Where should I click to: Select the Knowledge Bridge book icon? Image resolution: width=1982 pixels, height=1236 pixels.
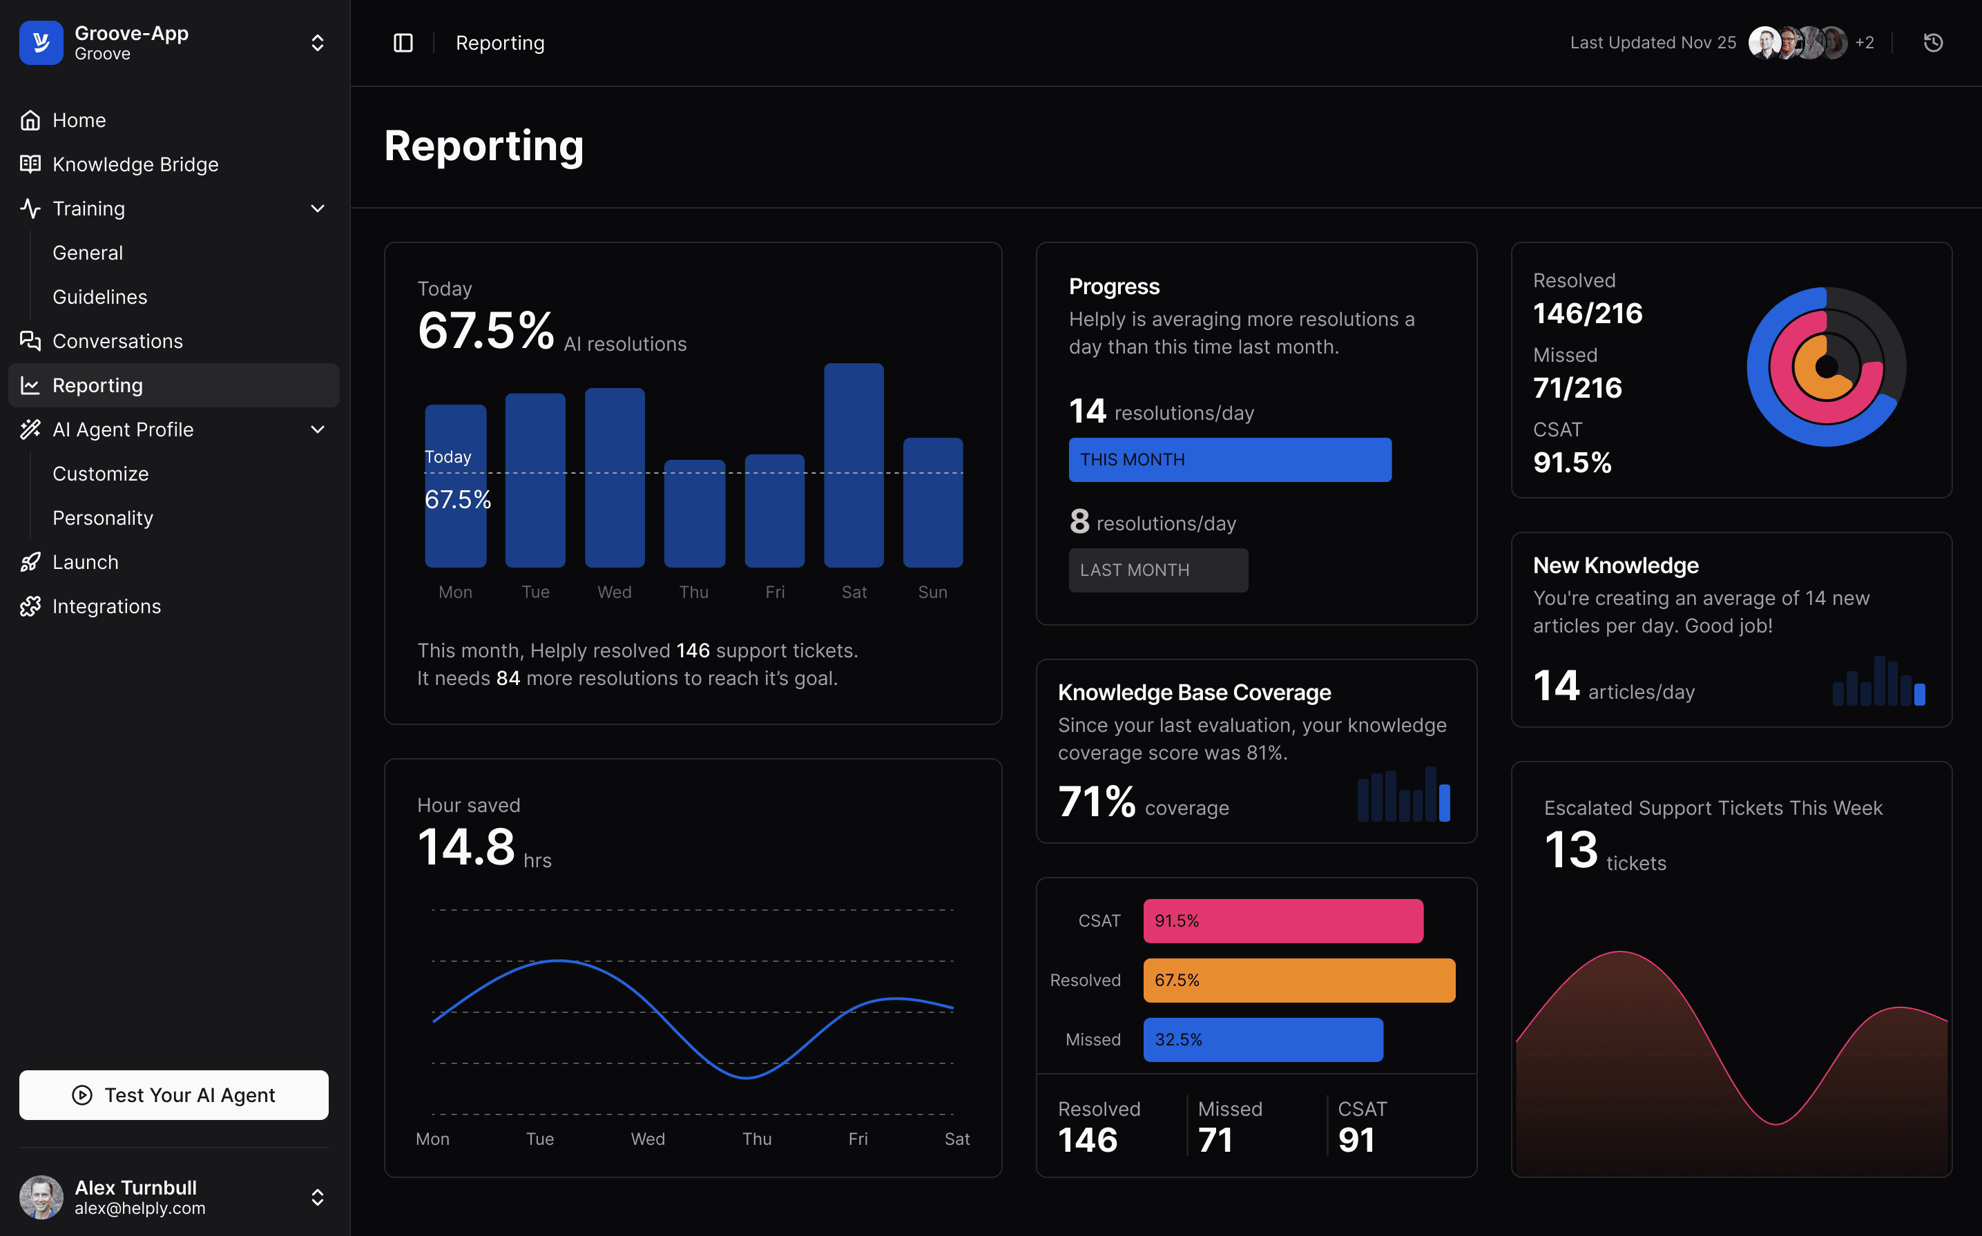click(x=30, y=164)
